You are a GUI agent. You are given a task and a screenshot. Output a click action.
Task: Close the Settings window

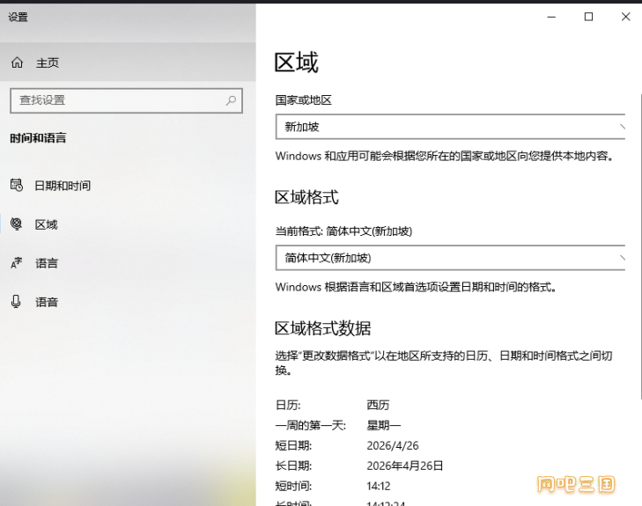625,17
